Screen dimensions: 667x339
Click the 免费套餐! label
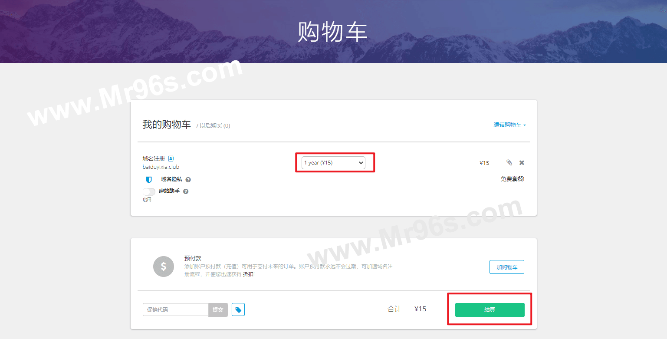coord(513,179)
